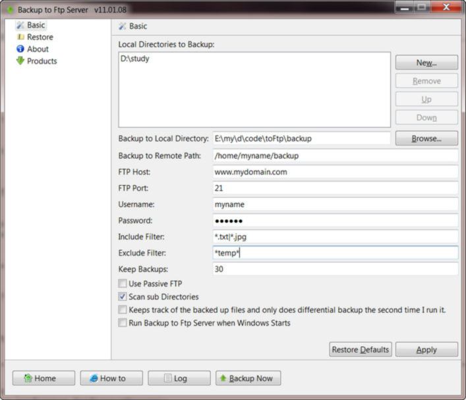
Task: Click the blue About info icon
Action: 20,49
